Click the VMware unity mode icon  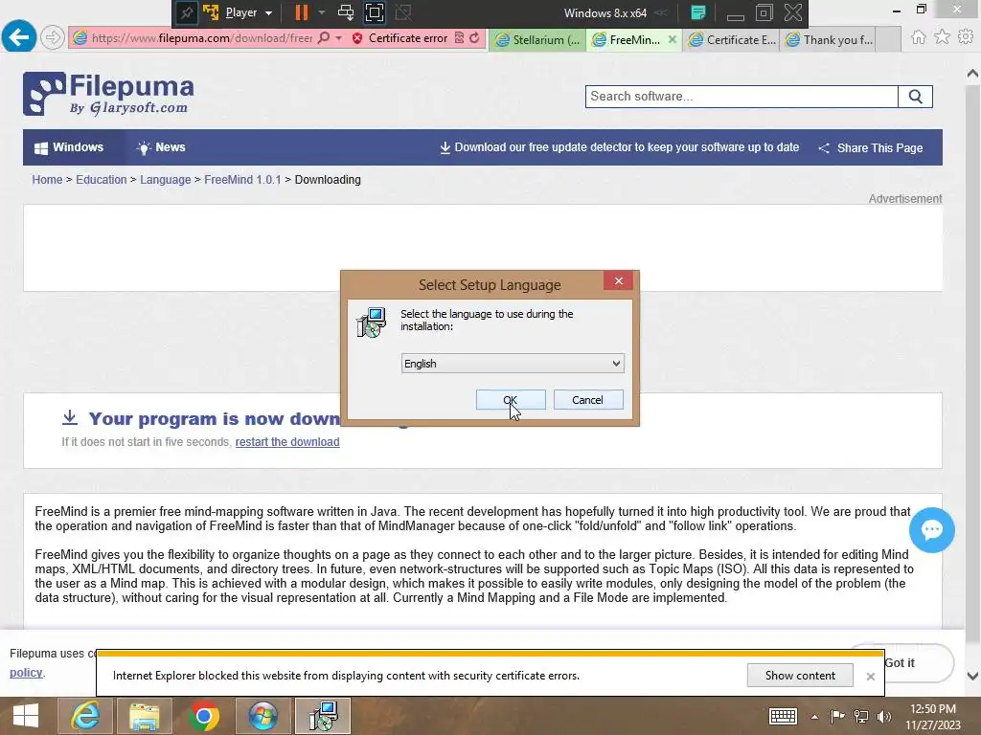[x=403, y=12]
